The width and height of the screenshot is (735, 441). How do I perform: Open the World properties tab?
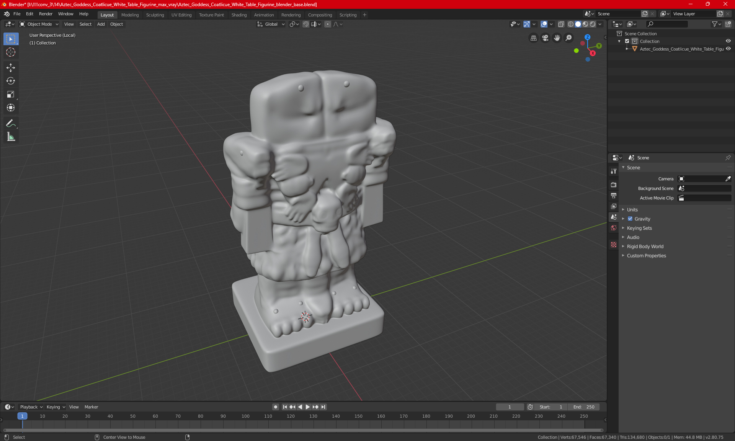coord(614,228)
